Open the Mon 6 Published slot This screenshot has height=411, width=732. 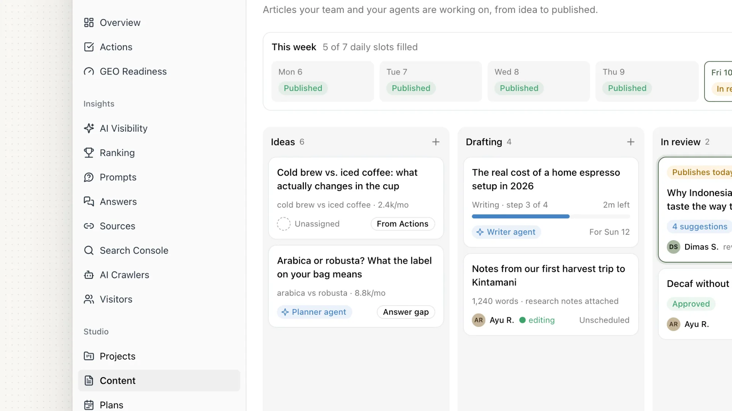click(323, 81)
